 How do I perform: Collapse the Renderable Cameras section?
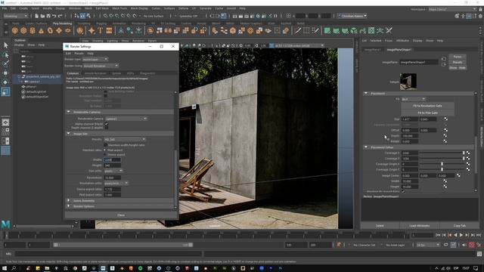(x=69, y=112)
